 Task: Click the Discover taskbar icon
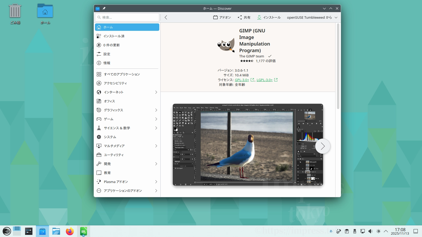pyautogui.click(x=42, y=231)
